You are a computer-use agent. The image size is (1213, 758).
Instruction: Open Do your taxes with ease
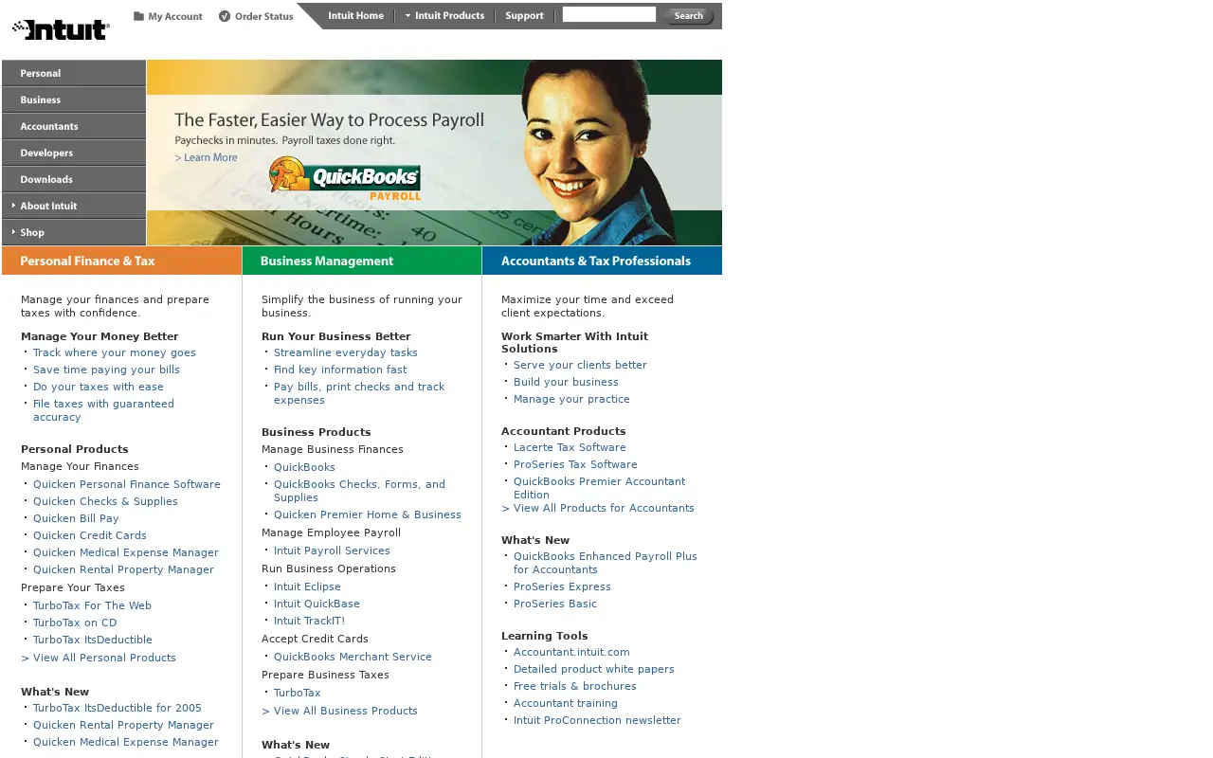pyautogui.click(x=99, y=387)
